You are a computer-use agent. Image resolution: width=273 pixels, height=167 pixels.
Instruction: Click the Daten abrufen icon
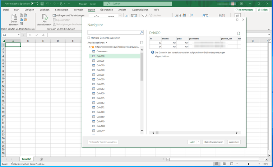point(14,17)
